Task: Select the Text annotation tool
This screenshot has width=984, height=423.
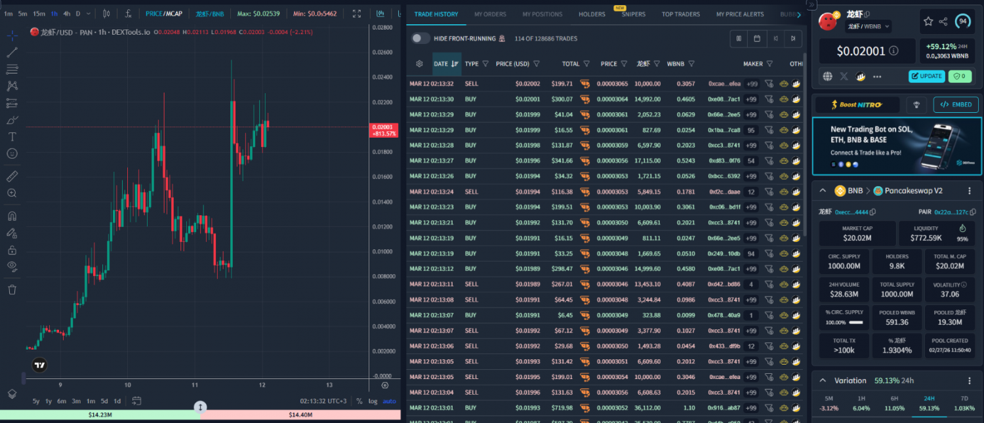Action: tap(12, 136)
